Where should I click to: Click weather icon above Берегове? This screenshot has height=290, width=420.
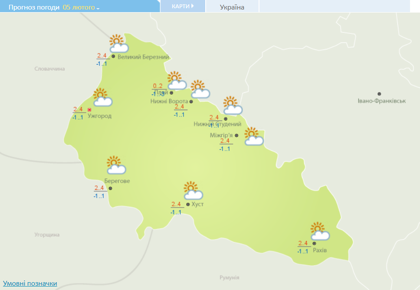click(x=116, y=165)
